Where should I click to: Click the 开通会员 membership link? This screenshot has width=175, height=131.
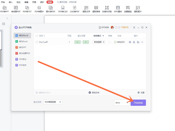click(125, 27)
